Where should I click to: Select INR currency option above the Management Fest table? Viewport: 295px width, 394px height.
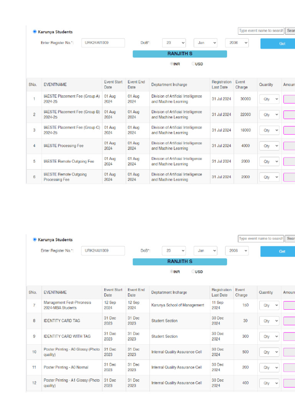[x=172, y=272]
